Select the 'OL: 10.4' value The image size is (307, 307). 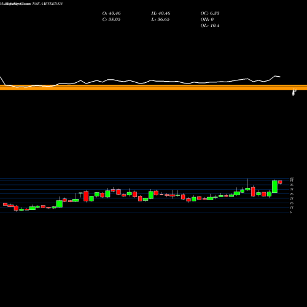(x=210, y=26)
